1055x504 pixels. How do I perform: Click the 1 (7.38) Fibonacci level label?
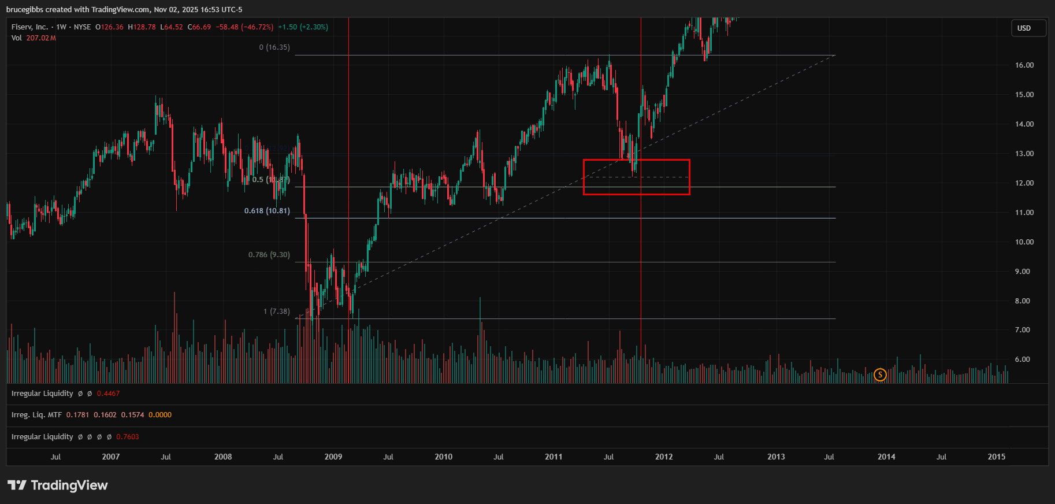(276, 312)
